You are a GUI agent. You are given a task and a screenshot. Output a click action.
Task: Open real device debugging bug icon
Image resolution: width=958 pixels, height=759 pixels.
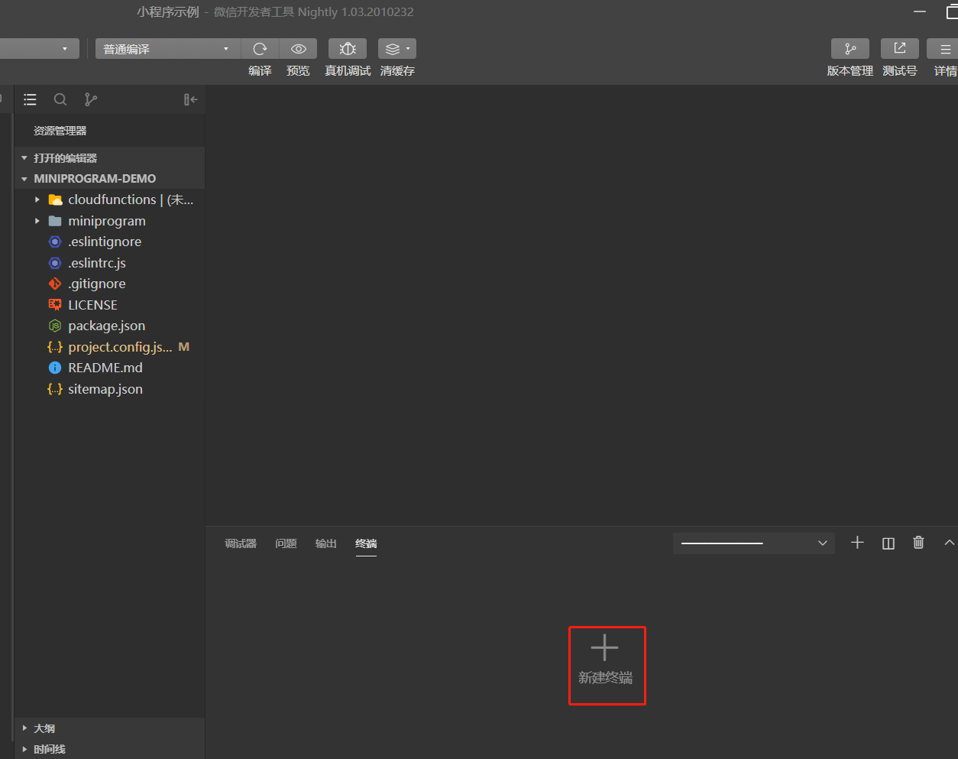point(348,49)
